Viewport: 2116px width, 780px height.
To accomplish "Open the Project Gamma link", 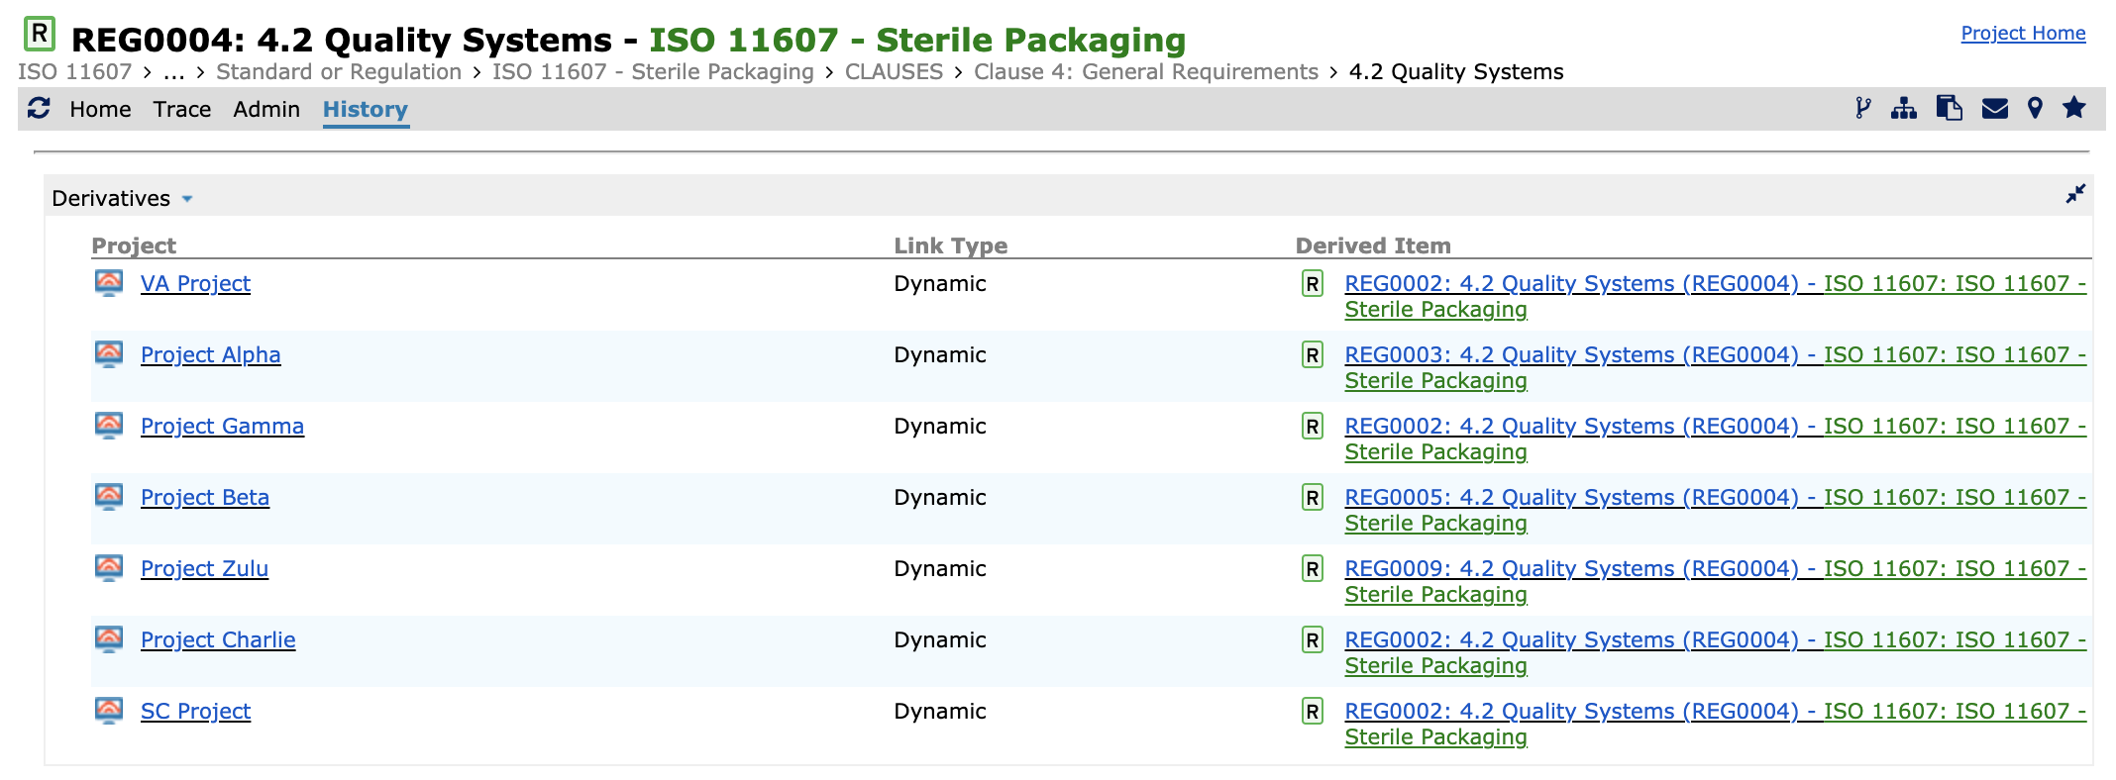I will pos(222,427).
